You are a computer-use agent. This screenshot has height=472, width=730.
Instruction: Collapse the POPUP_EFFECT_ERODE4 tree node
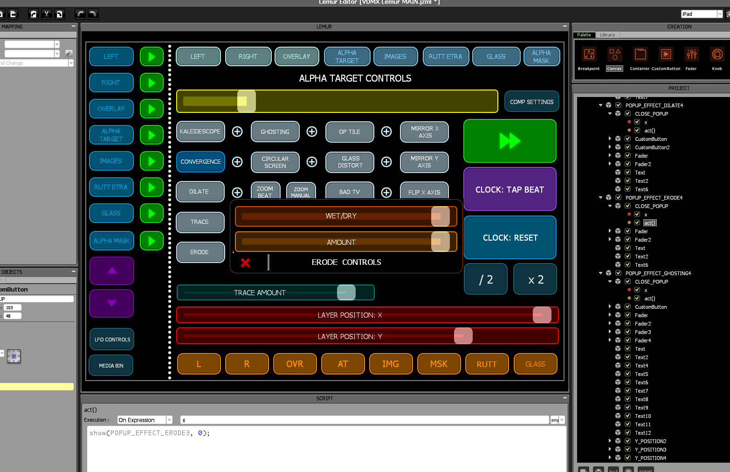pos(601,198)
